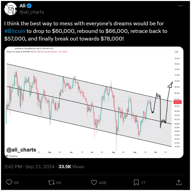Viewport: 191px width, 191px height.
Task: Like the tweet with the heart icon
Action: [x=94, y=182]
